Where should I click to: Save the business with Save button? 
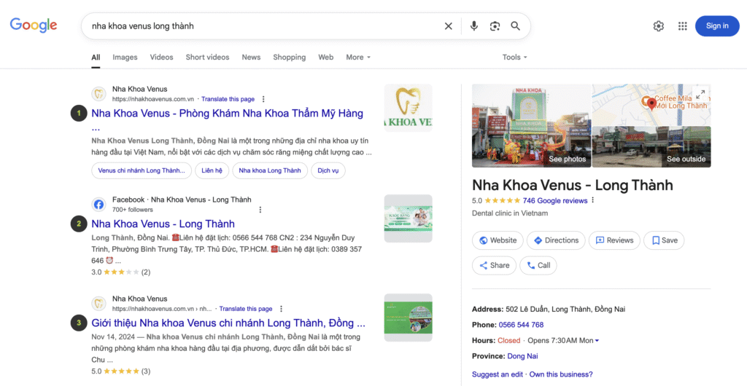click(x=664, y=240)
